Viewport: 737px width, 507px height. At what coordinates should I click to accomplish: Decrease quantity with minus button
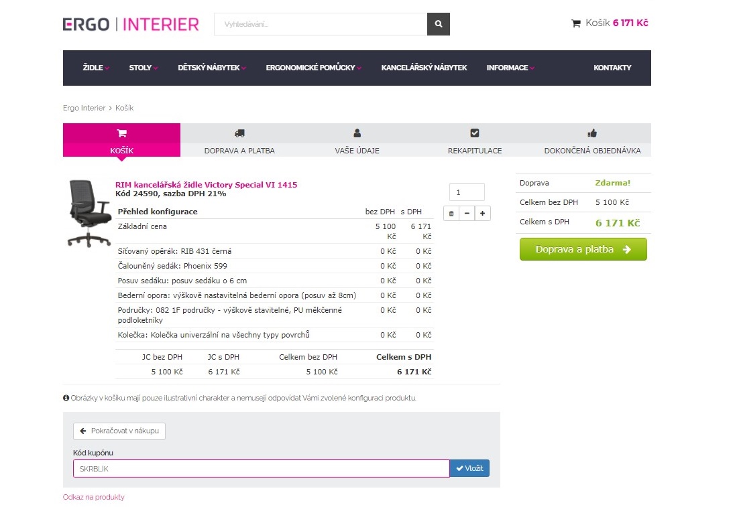coord(467,213)
